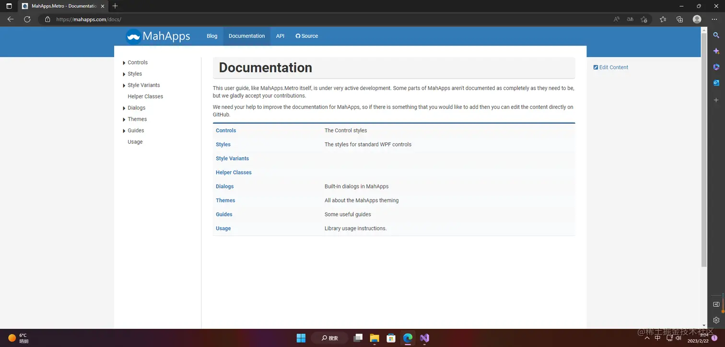Expand the Guides sidebar arrow
725x347 pixels.
[124, 131]
